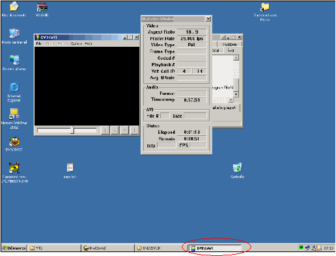Switch to the DVD2AVI taskbar button

tap(215, 248)
